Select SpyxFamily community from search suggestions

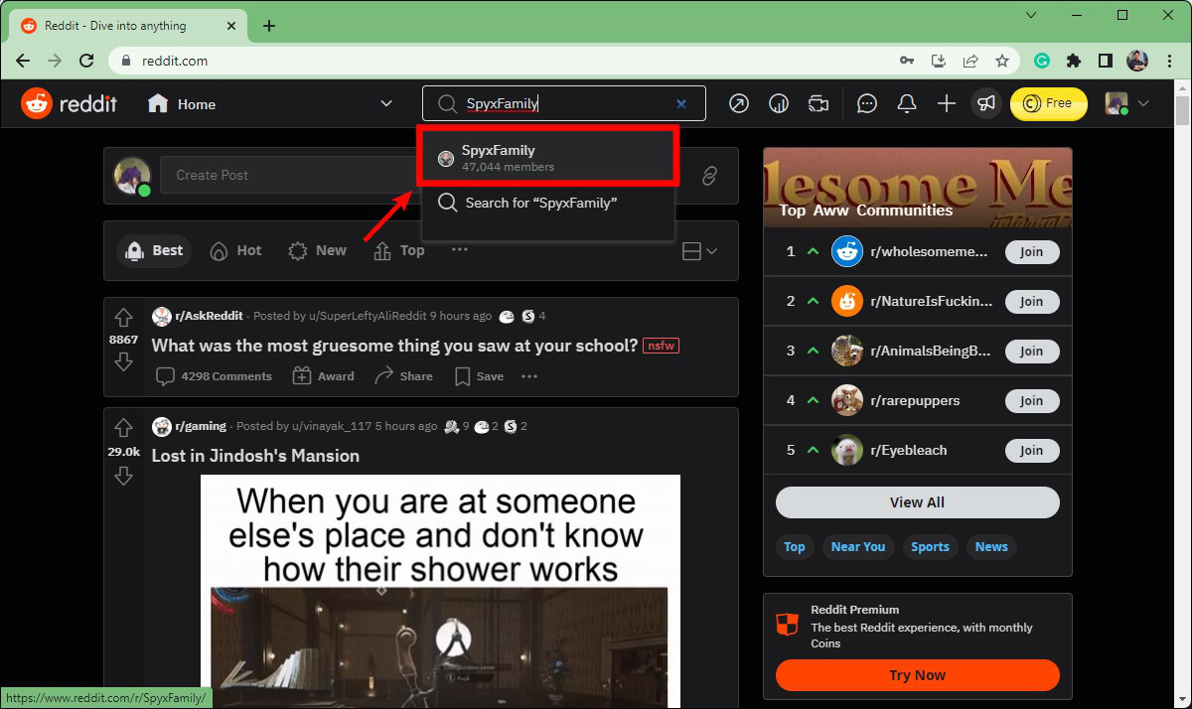548,158
